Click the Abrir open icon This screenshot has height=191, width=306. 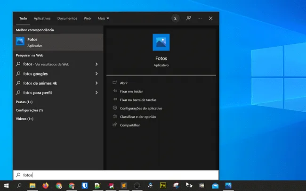(x=115, y=83)
